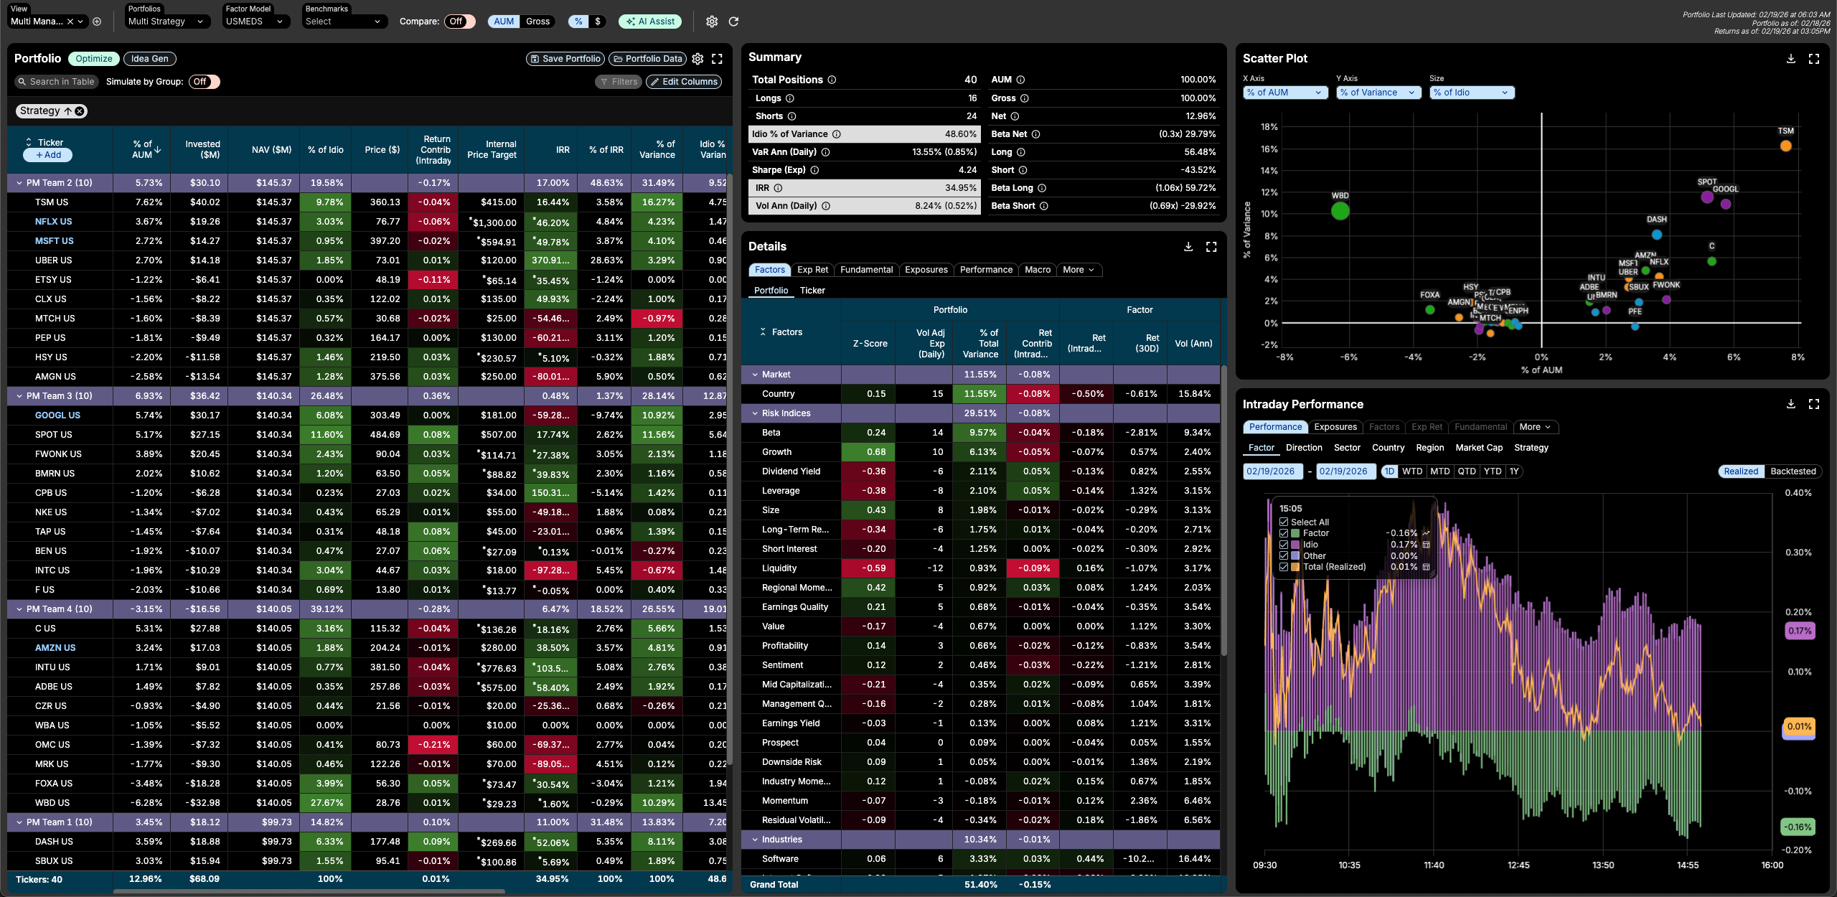
Task: Switch to the Exposures tab in Details
Action: (926, 270)
